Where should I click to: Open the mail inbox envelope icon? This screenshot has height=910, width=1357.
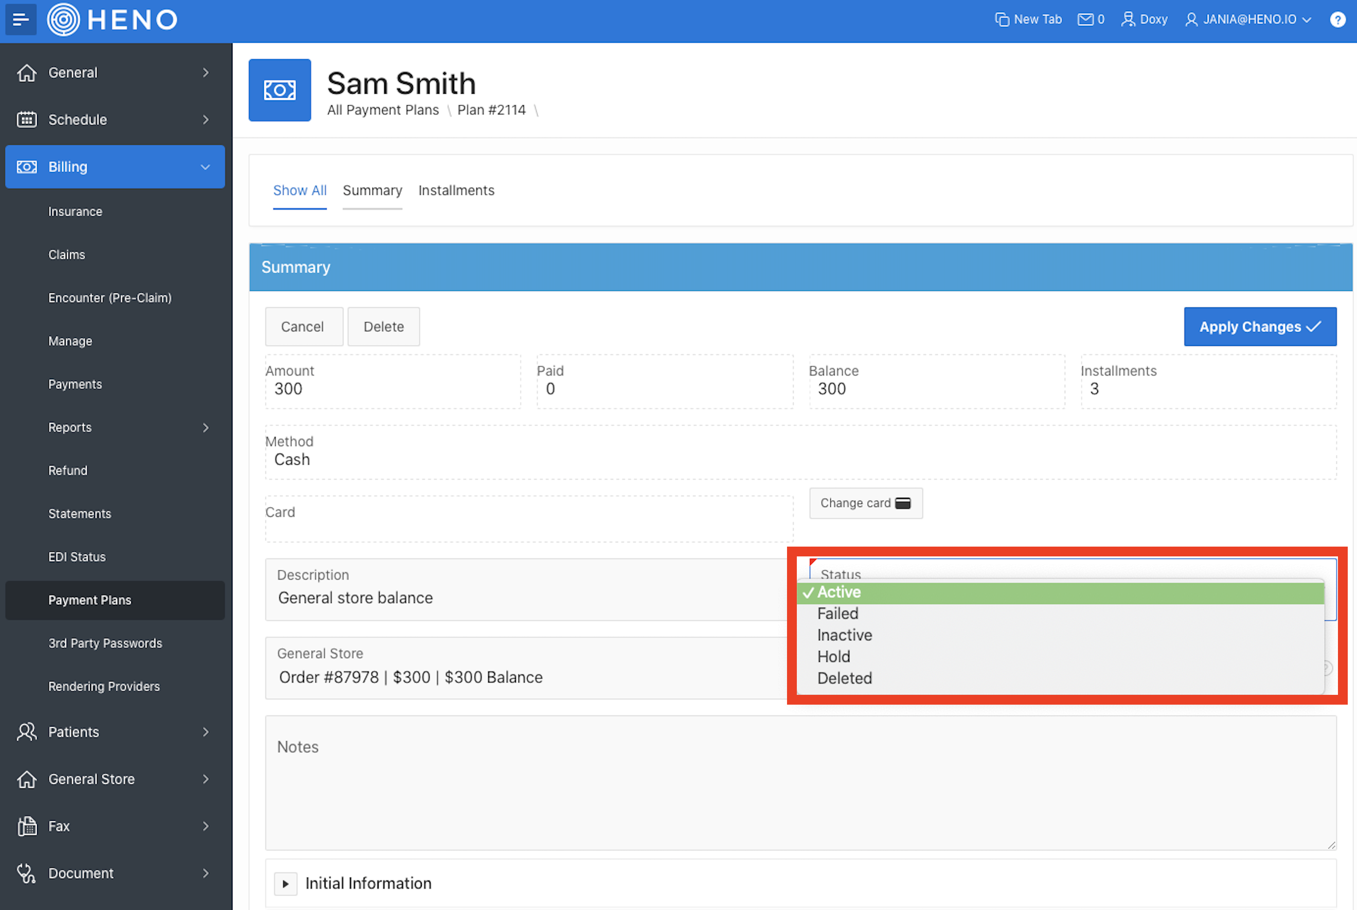tap(1085, 19)
